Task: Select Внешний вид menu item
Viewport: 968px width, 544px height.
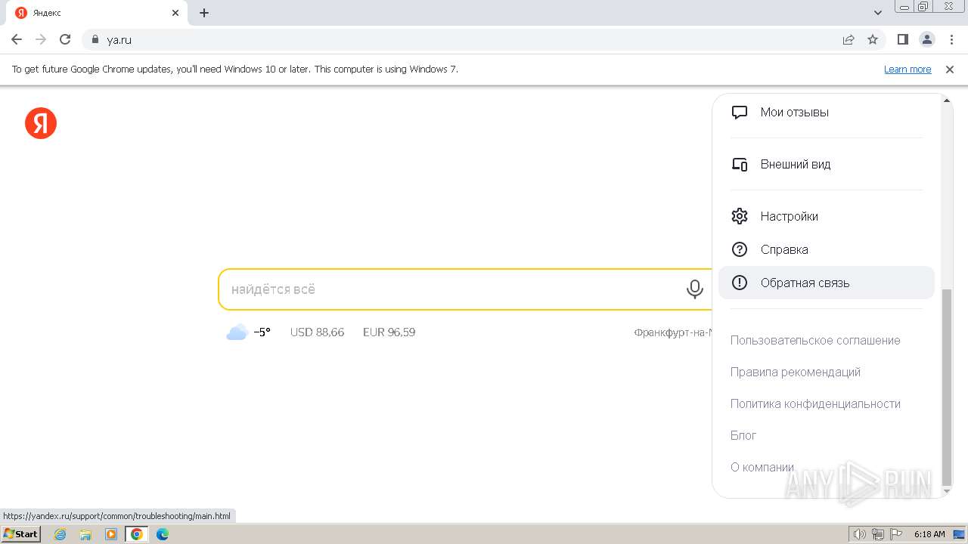Action: [x=827, y=164]
